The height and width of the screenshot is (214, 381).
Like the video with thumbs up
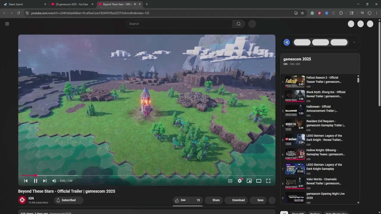(x=180, y=200)
